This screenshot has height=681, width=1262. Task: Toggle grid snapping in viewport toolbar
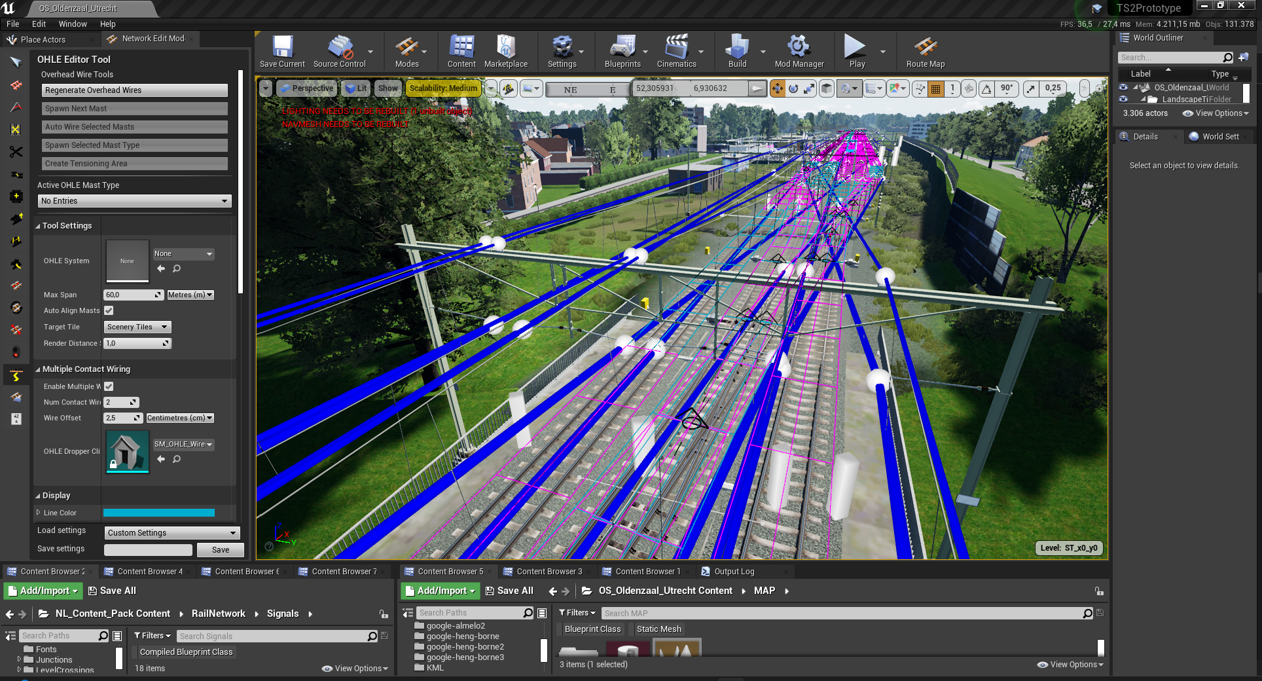[936, 88]
